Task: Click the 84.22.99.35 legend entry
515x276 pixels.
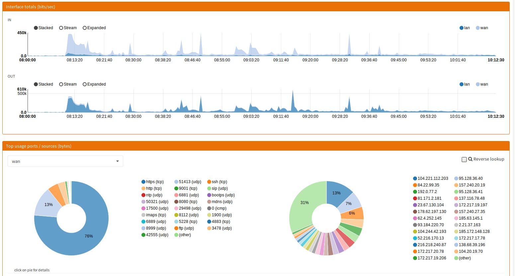Action: tap(426, 185)
